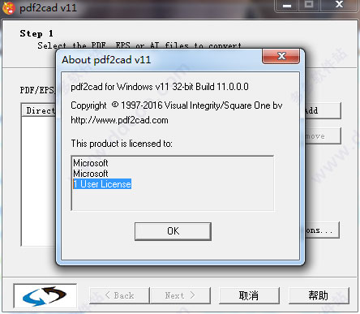Click the Directory column header in file list
The image size is (360, 314).
[x=40, y=110]
